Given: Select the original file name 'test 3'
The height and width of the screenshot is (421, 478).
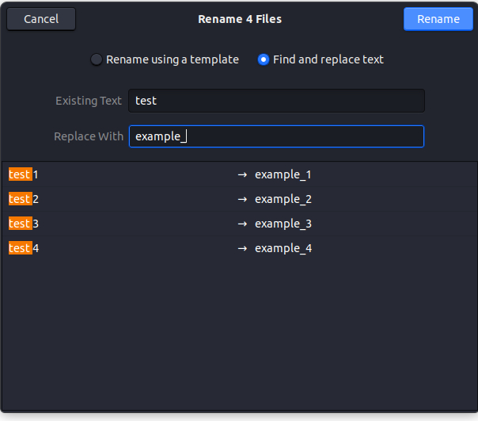Looking at the screenshot, I should click(x=24, y=224).
